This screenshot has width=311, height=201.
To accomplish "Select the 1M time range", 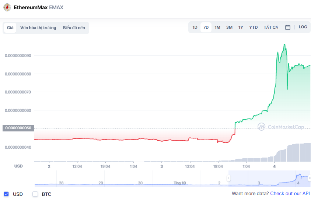I will point(217,27).
